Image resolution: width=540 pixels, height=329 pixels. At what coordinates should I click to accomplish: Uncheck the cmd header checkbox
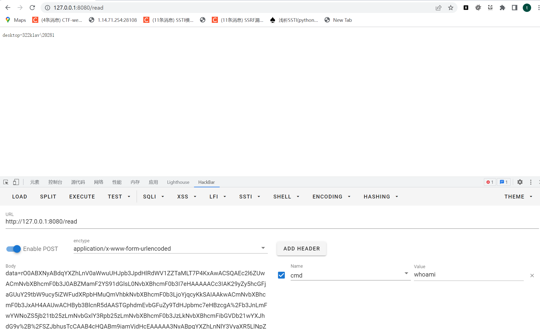point(281,275)
